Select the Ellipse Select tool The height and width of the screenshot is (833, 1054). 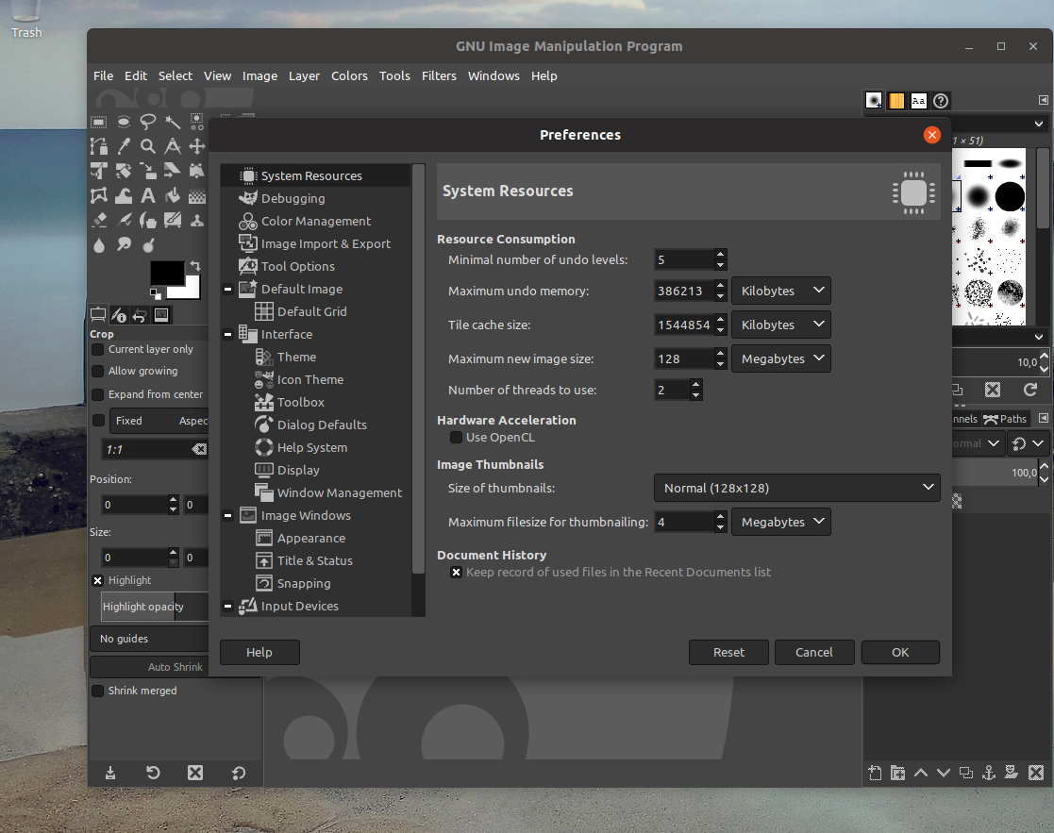(124, 123)
